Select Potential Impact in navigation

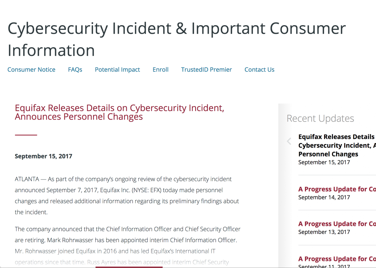(x=117, y=69)
